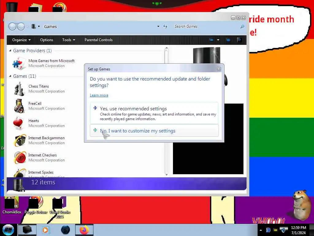Click Parental Controls in the toolbar

click(x=98, y=40)
